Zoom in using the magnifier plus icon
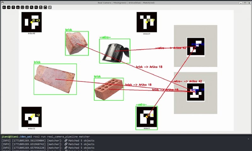The width and height of the screenshot is (252, 151). click(32, 7)
